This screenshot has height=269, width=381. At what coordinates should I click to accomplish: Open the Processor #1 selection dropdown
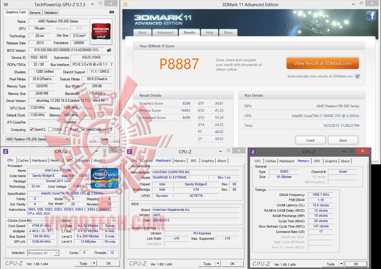(43, 253)
